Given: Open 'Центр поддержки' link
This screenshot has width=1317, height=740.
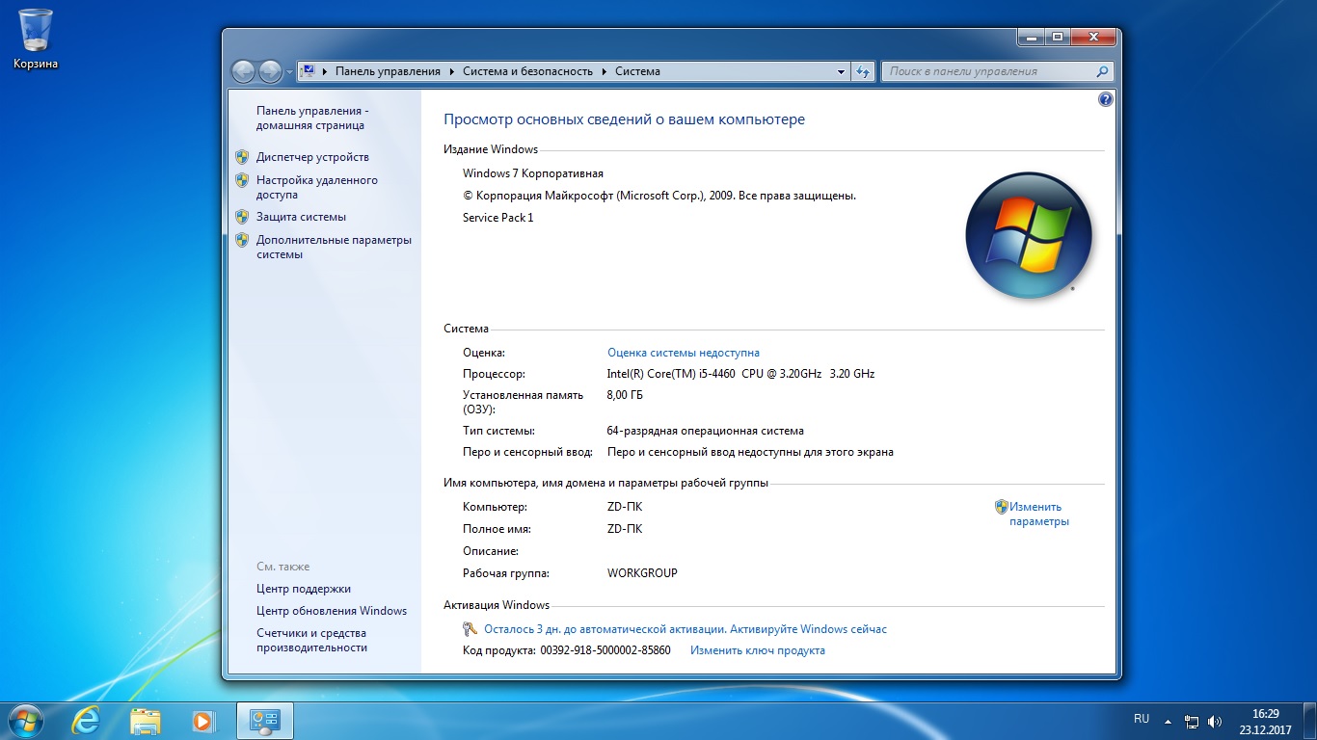Looking at the screenshot, I should click(x=304, y=589).
